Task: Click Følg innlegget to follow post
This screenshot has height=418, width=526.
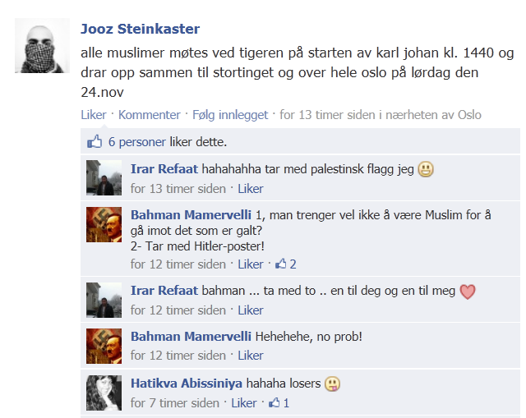Action: 230,115
